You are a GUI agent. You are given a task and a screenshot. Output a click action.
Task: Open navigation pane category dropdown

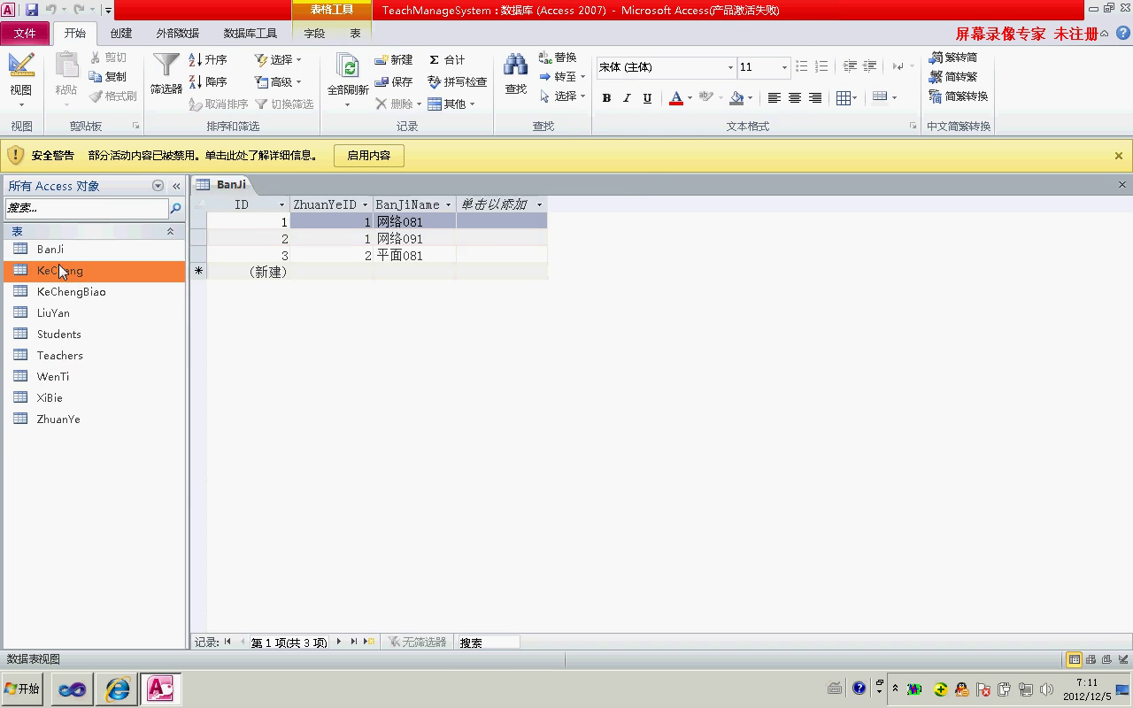pyautogui.click(x=158, y=186)
